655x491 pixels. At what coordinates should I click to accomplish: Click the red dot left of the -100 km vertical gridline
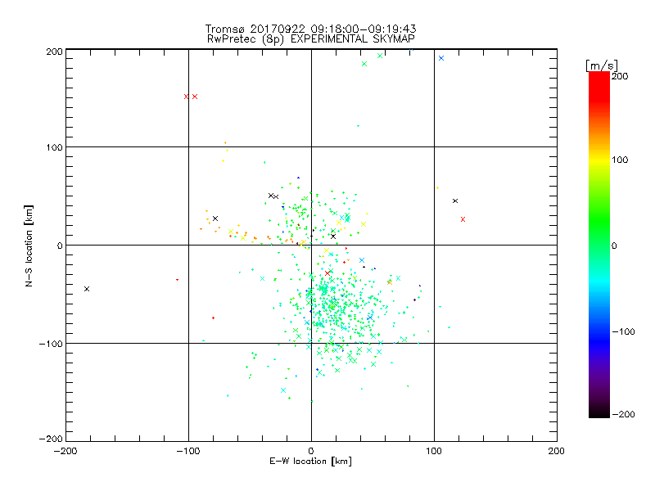pyautogui.click(x=177, y=280)
